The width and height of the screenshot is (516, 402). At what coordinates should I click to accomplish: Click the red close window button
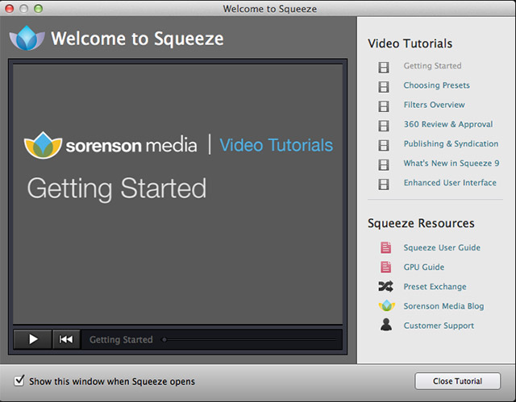(10, 9)
